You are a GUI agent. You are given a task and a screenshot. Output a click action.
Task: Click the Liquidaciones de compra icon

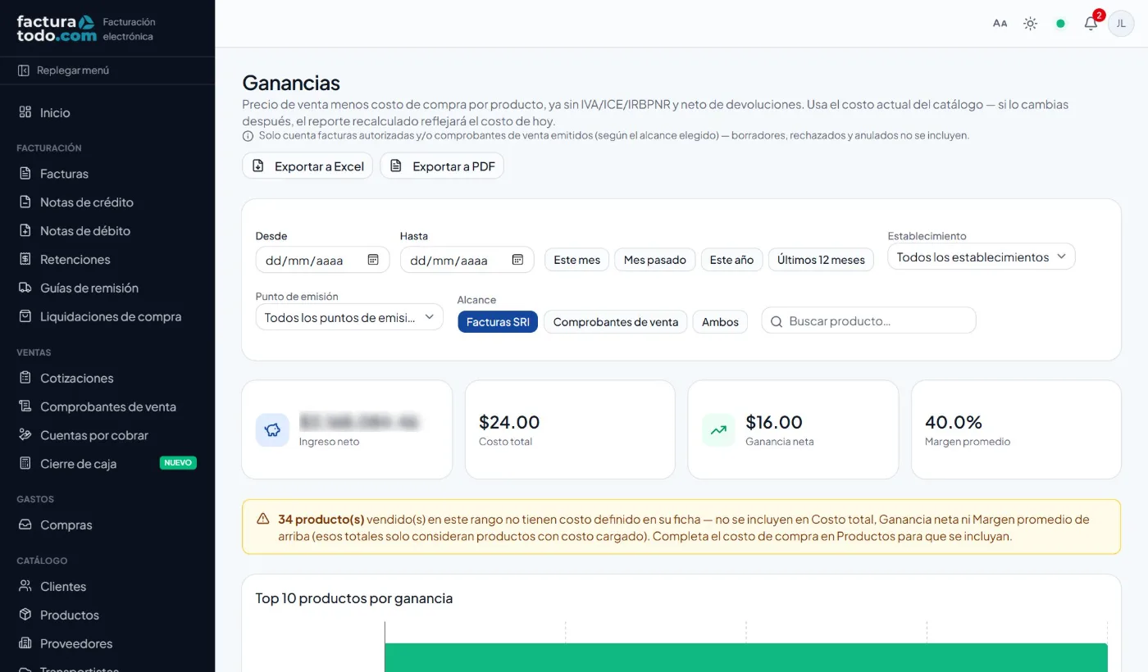pyautogui.click(x=25, y=316)
